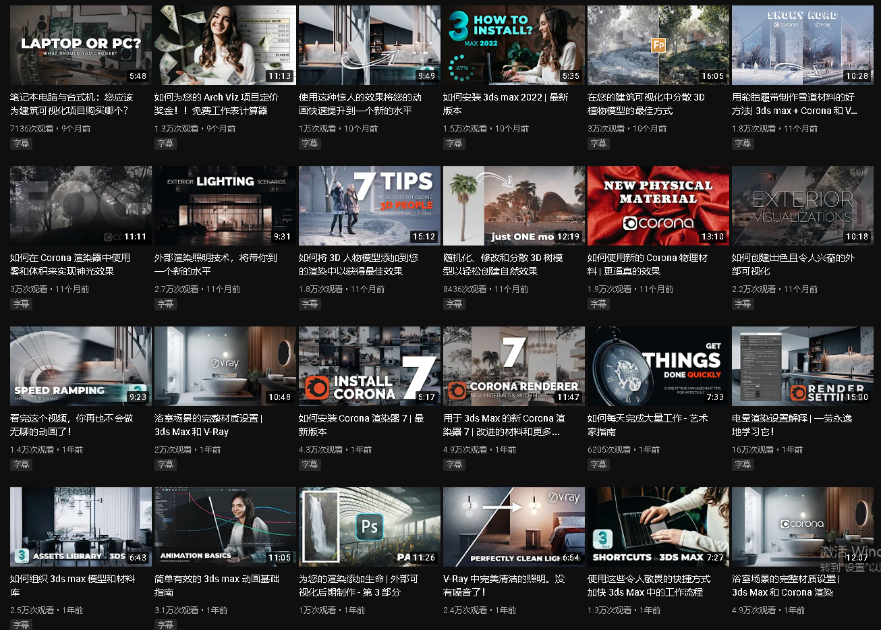Open title '简单有效的 3ds max 动画基础指南'
Viewport: 881px width, 630px height.
(217, 585)
